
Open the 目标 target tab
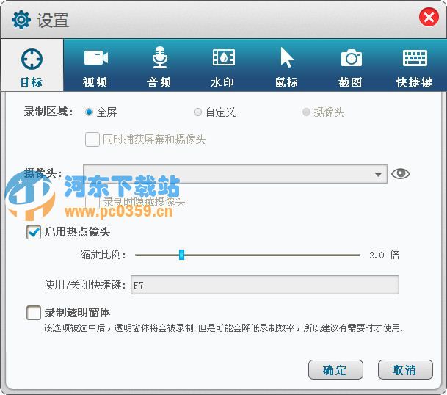point(32,65)
